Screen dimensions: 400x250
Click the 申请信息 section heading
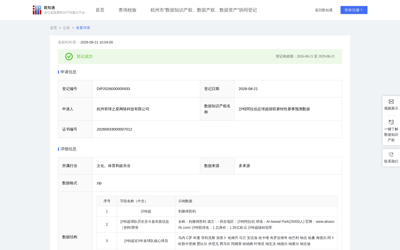click(x=68, y=72)
